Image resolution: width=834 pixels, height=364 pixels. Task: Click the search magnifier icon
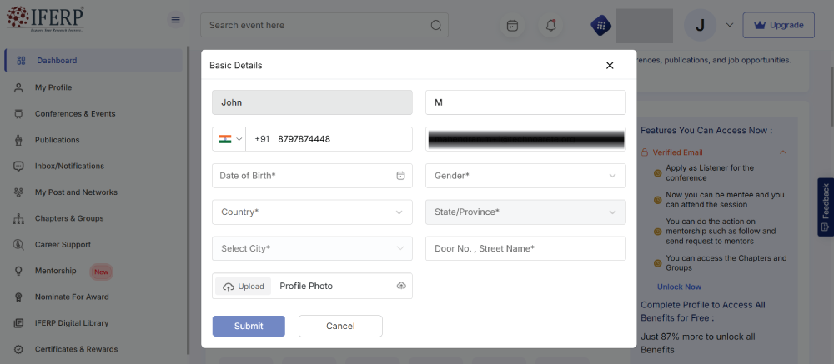click(435, 25)
